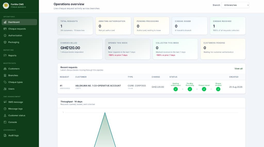
Task: View Audit logs
Action: point(19,135)
